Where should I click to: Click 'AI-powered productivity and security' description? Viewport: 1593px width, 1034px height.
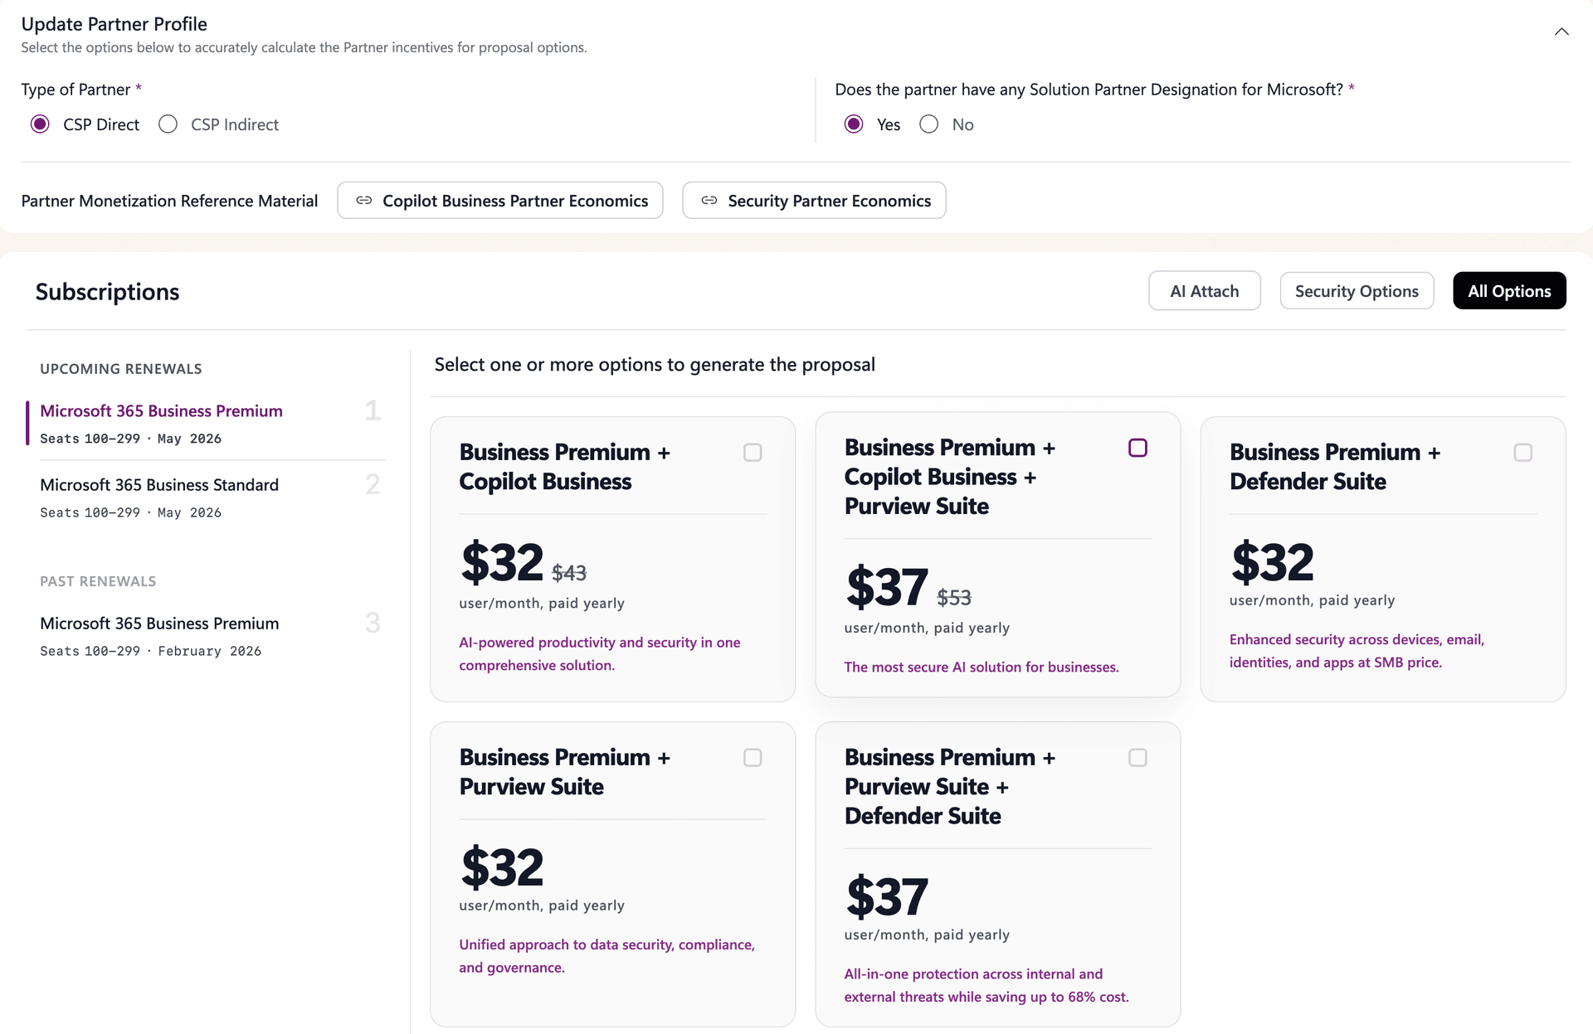[x=600, y=653]
